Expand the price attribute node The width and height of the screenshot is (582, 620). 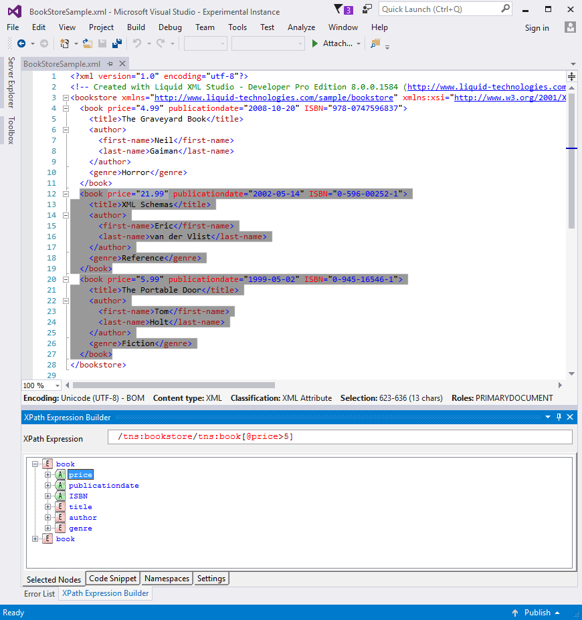click(x=47, y=475)
